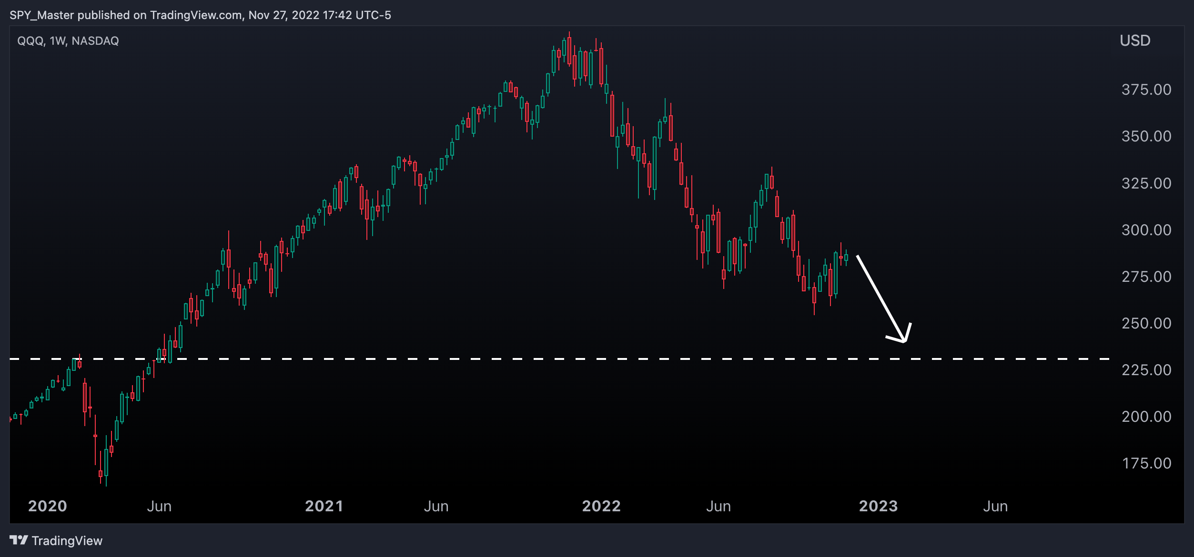Click the Jun label between 2020 and 2021
This screenshot has width=1194, height=557.
point(159,506)
